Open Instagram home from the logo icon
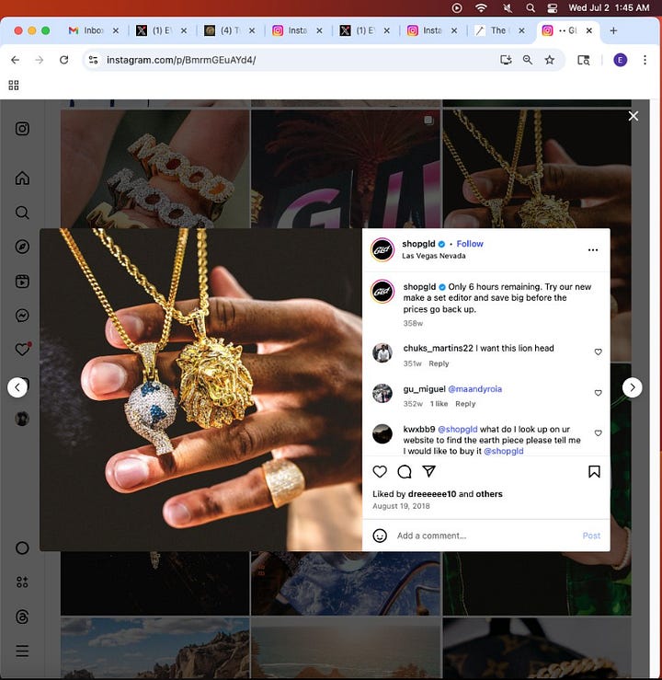 22,129
